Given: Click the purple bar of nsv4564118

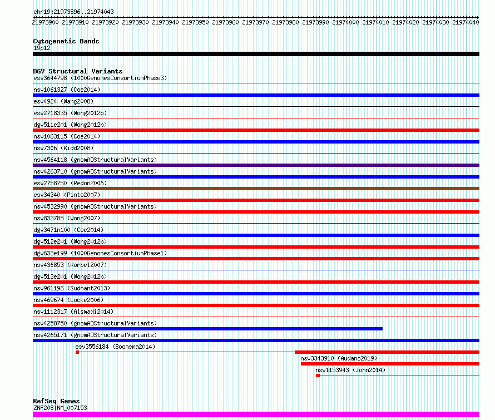Looking at the screenshot, I should click(x=256, y=165).
